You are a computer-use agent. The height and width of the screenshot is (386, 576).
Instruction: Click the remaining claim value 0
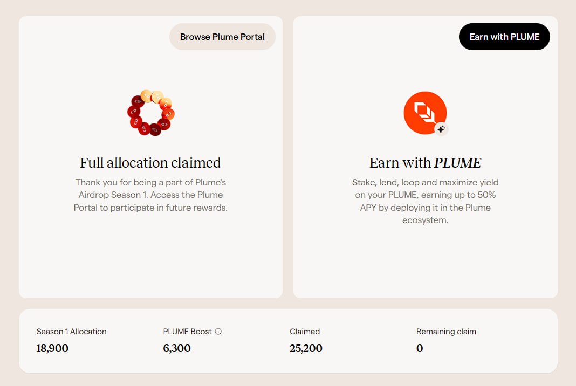coord(420,348)
